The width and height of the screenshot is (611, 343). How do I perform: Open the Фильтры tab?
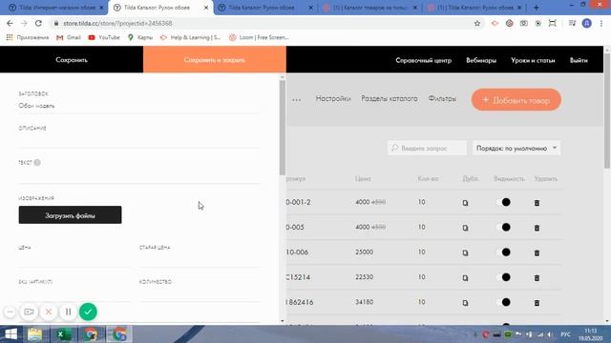[442, 99]
